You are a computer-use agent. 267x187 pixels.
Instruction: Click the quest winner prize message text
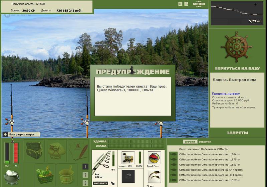[132, 88]
